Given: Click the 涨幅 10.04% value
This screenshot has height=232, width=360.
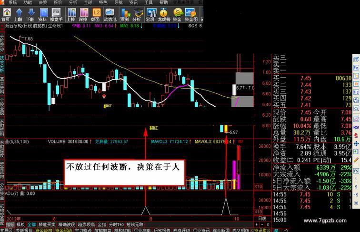Looking at the screenshot, I should pos(302,126).
